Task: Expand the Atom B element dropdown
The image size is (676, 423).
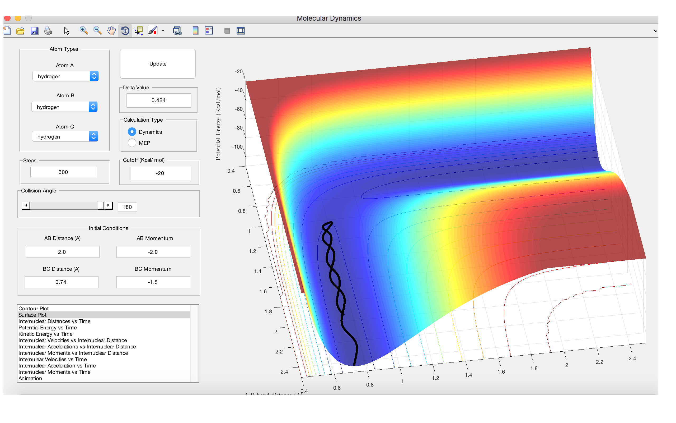Action: [x=93, y=107]
